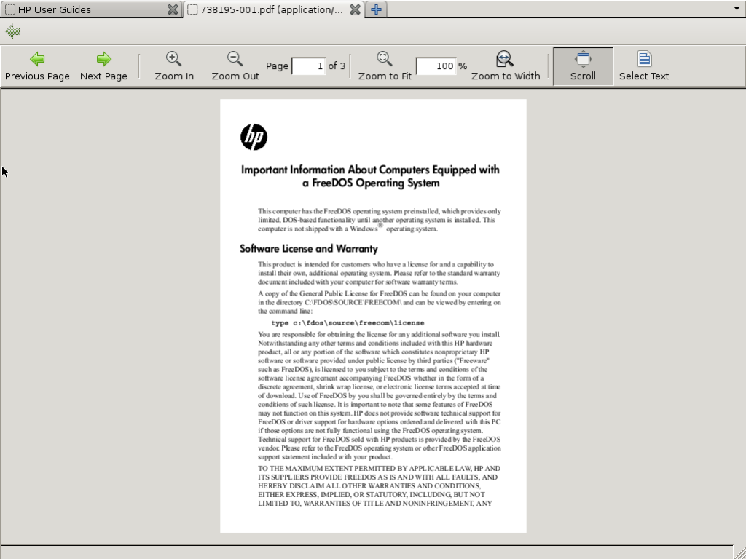Click the 'type c:\fdos\source\freecom\license' command line

pyautogui.click(x=348, y=322)
